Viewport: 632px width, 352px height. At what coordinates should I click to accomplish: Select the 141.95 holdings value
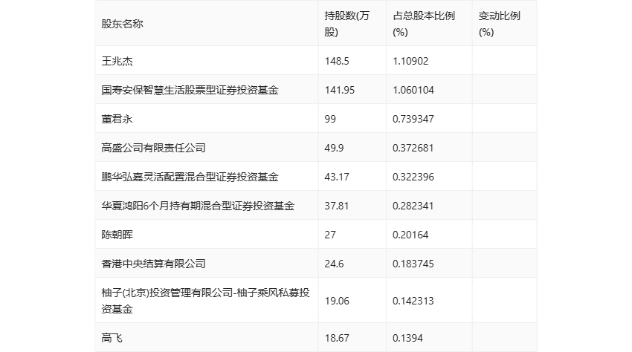(339, 90)
